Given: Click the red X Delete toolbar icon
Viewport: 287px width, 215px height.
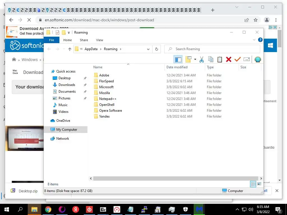Looking at the screenshot, I should point(229,59).
